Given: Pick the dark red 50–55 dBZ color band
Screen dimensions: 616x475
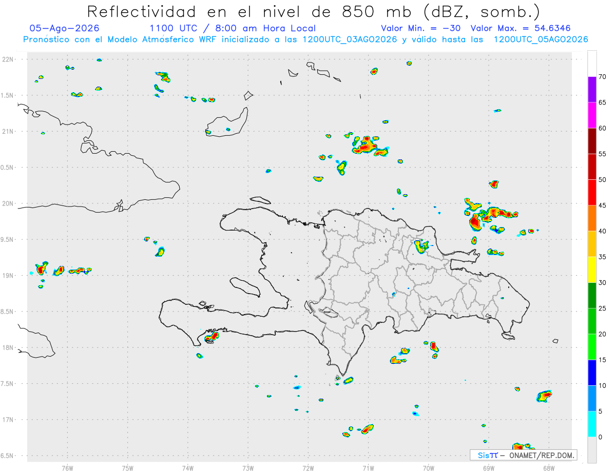Looking at the screenshot, I should click(592, 167).
